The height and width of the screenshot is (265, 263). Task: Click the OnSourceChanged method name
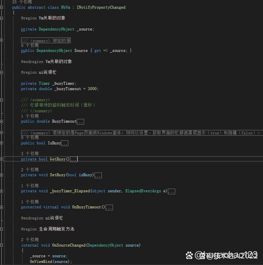pos(69,245)
